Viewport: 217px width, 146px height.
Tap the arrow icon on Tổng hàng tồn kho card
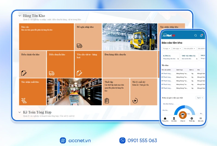coord(178,59)
